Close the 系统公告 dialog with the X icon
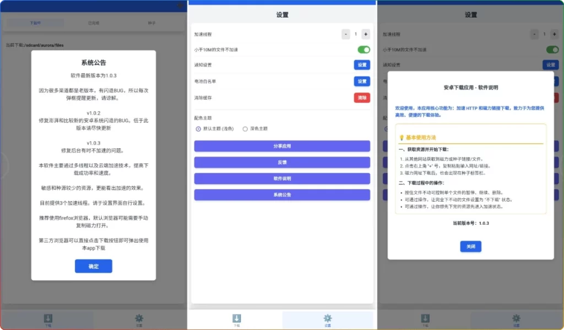 [x=180, y=6]
